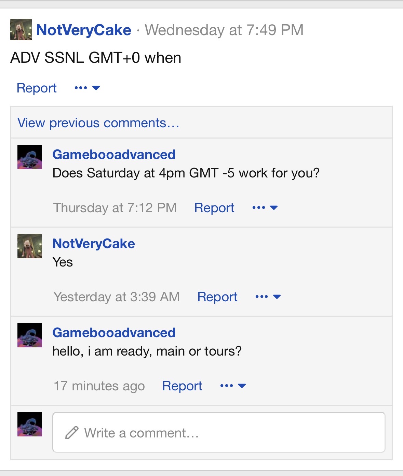Open NotVeryCake's profile from the post header
The width and height of the screenshot is (403, 476).
click(84, 30)
